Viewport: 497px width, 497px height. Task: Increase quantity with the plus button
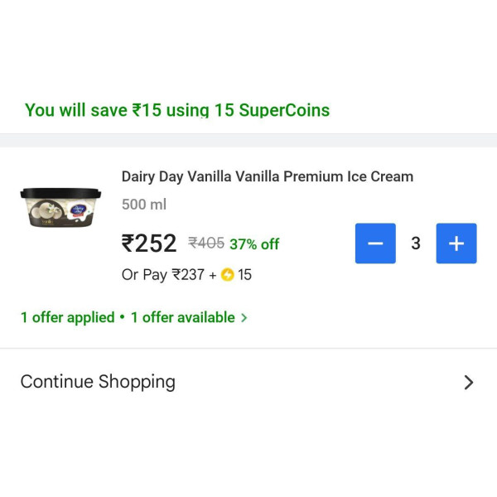pos(456,244)
